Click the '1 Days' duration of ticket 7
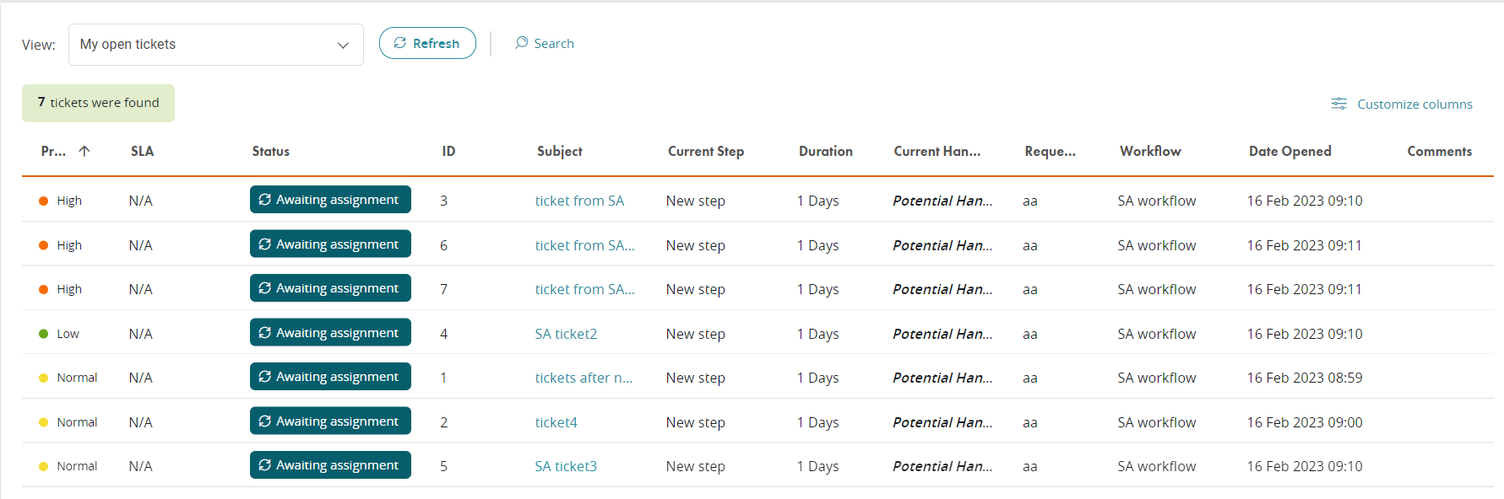Screen dimensions: 1504x499 tap(818, 289)
